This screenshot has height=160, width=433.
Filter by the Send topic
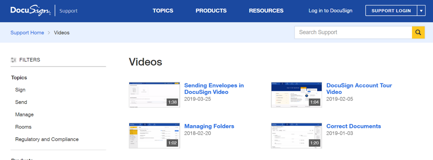pyautogui.click(x=21, y=102)
